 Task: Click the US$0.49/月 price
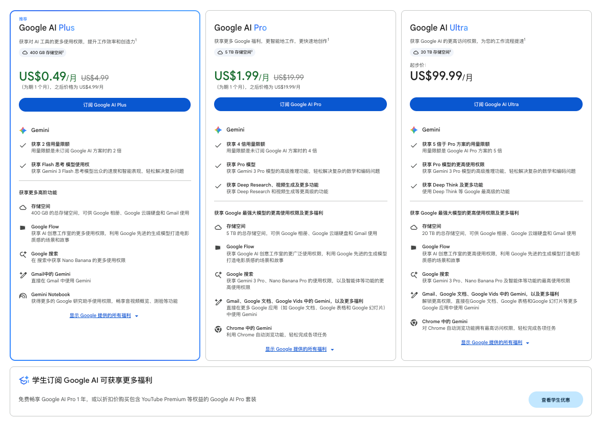point(47,77)
